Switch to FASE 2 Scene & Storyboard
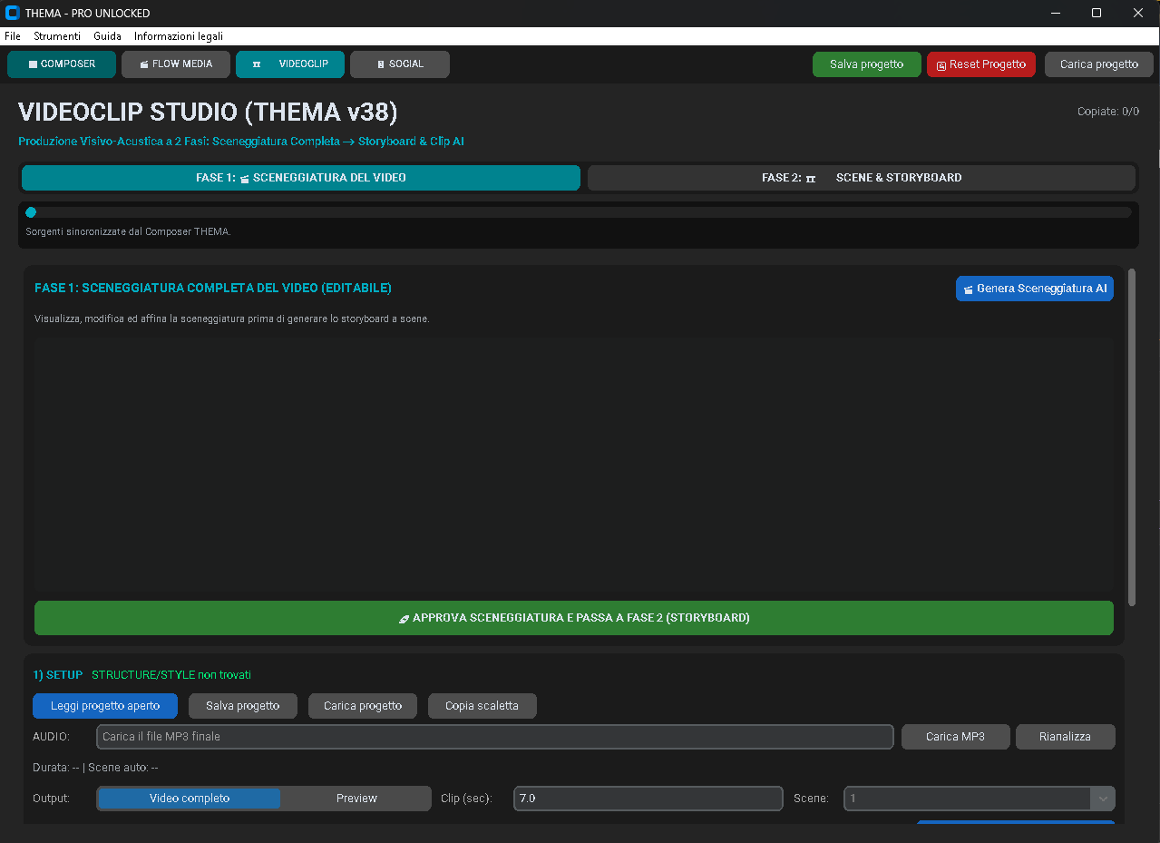Viewport: 1160px width, 843px height. (862, 178)
